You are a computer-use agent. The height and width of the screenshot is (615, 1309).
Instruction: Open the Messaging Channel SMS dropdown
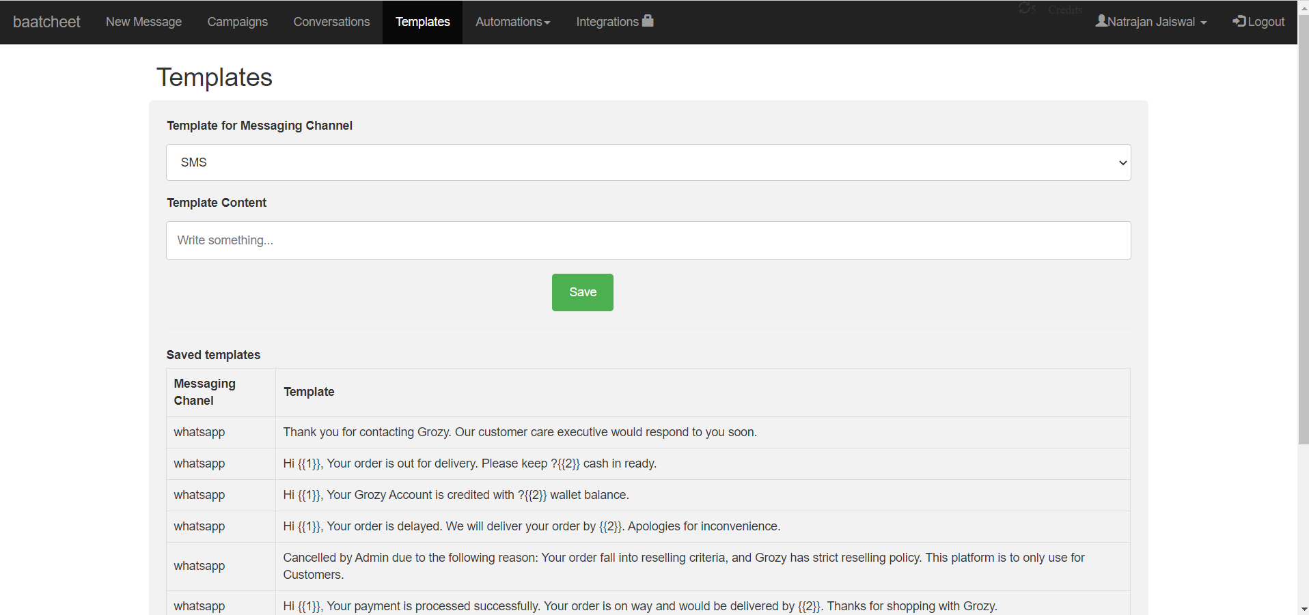[648, 162]
